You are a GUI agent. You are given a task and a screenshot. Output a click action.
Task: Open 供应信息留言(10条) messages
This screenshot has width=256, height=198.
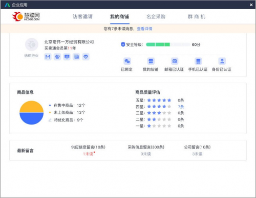pyautogui.click(x=88, y=147)
